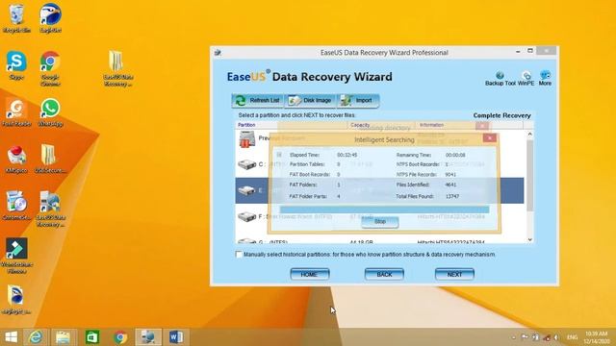Screen dimensions: 616x346
Task: Open the Windows Start button
Action: (x=11, y=337)
